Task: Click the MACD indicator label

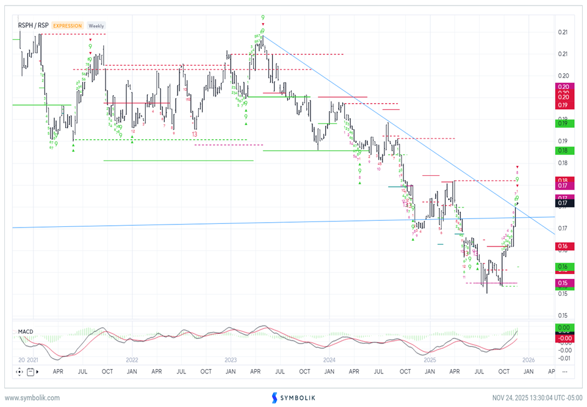Action: coord(25,332)
